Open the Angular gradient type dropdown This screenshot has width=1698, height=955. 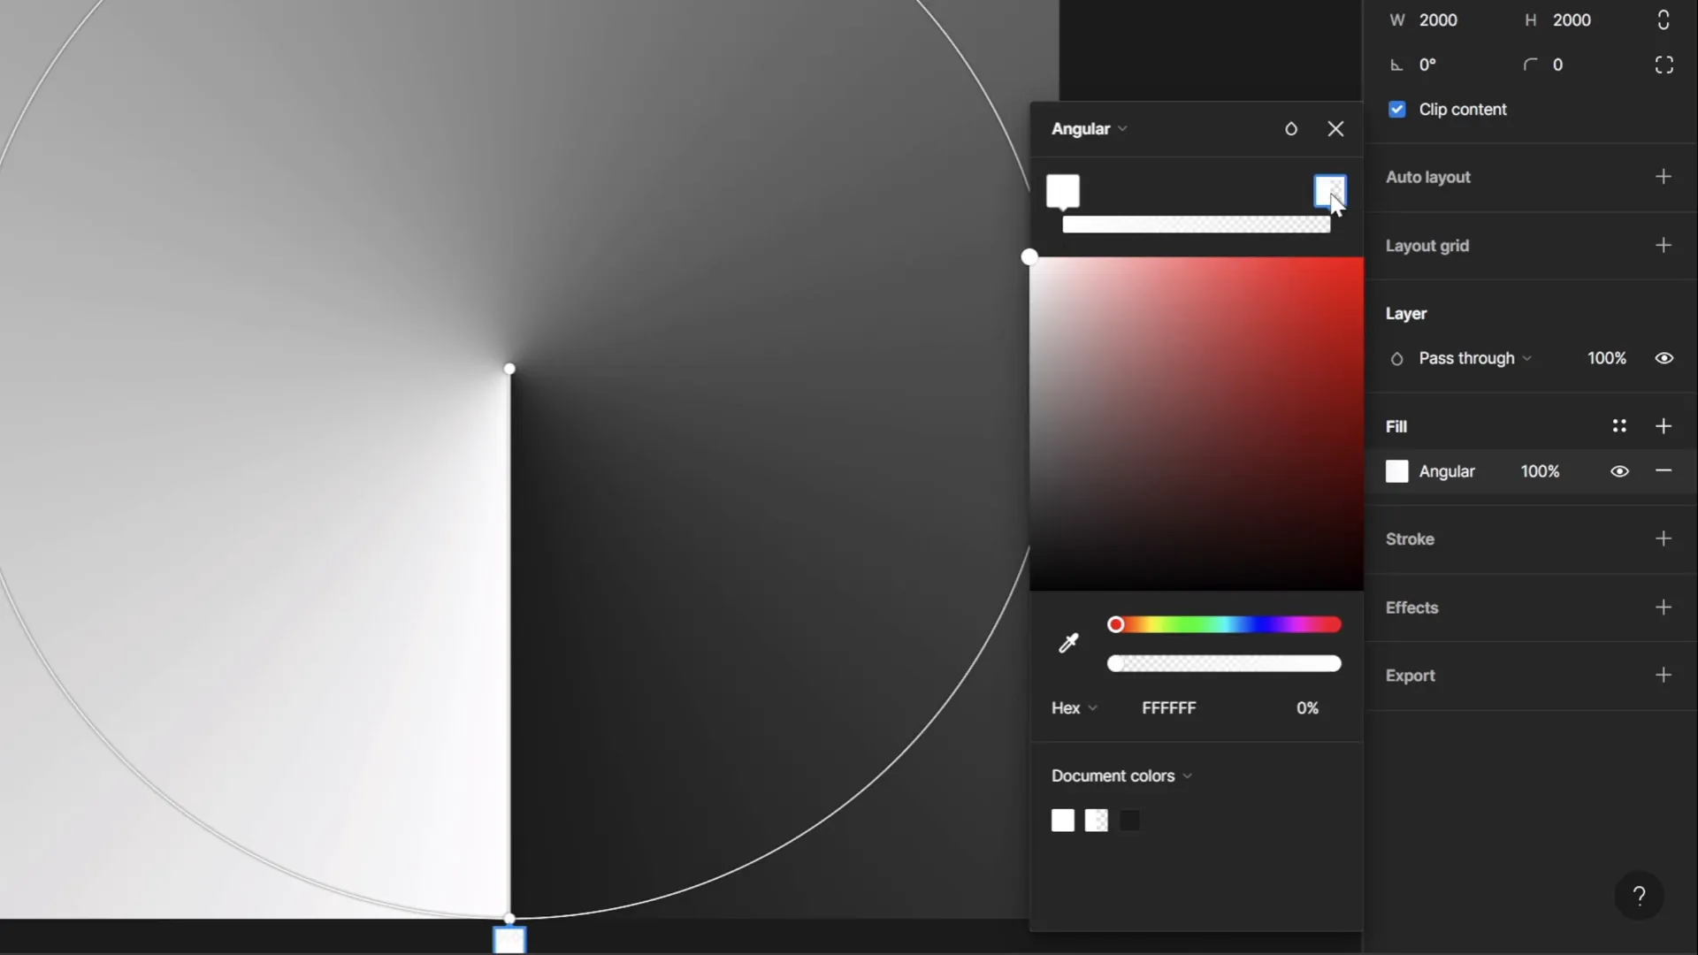pyautogui.click(x=1089, y=128)
